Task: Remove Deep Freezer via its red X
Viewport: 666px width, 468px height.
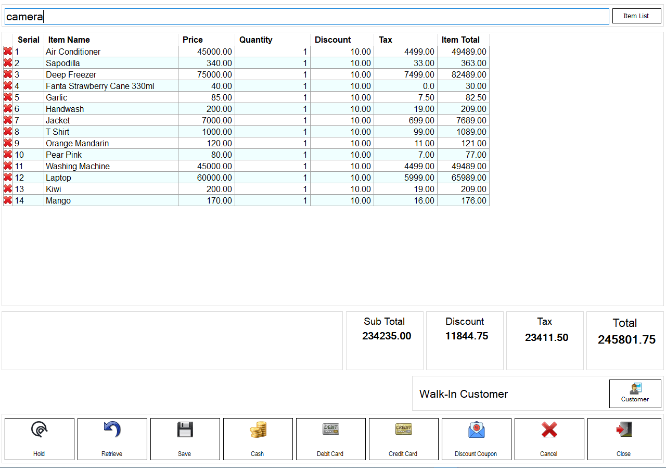Action: 8,74
